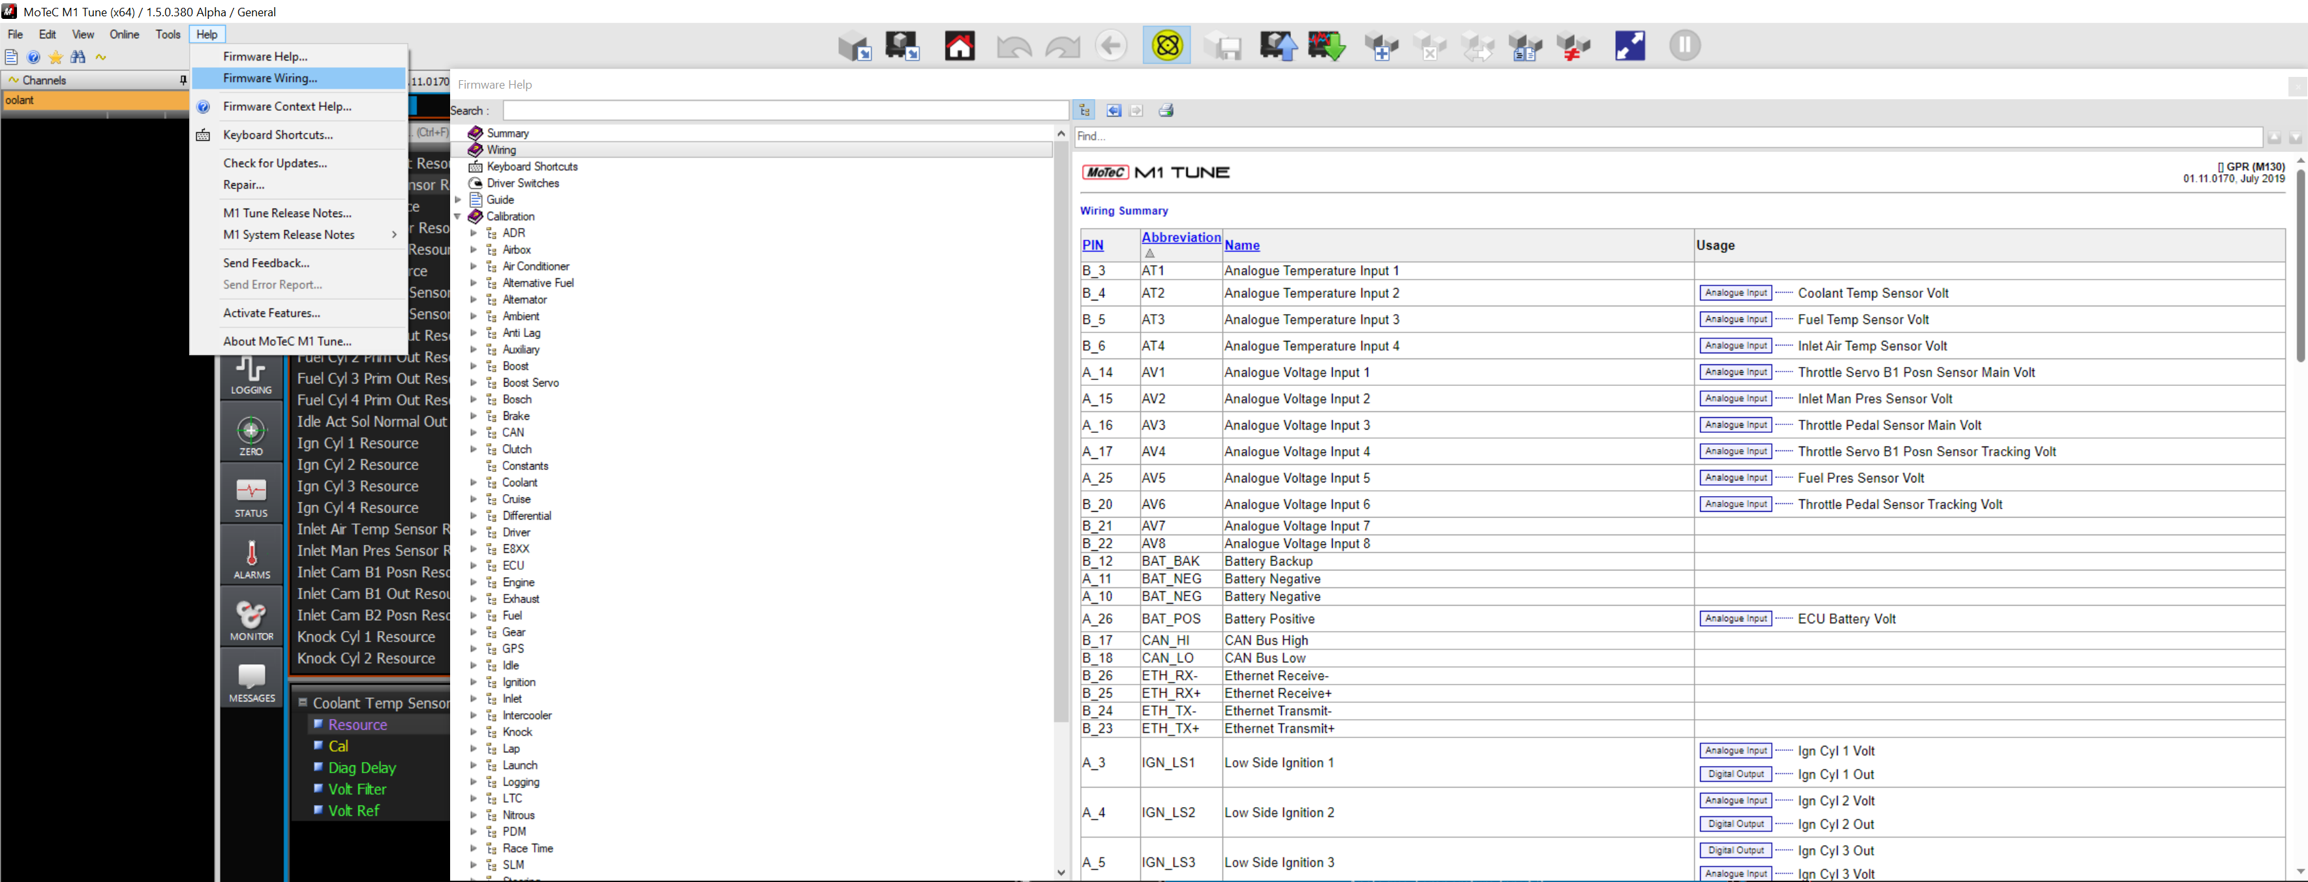The height and width of the screenshot is (882, 2308).
Task: Click the firmware help Search field
Action: (x=785, y=110)
